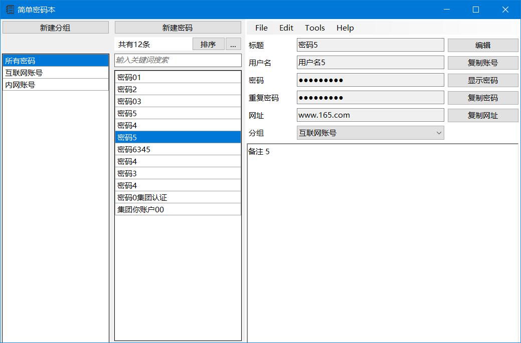Viewport: 521px width, 343px height.
Task: Open the File menu
Action: point(261,28)
